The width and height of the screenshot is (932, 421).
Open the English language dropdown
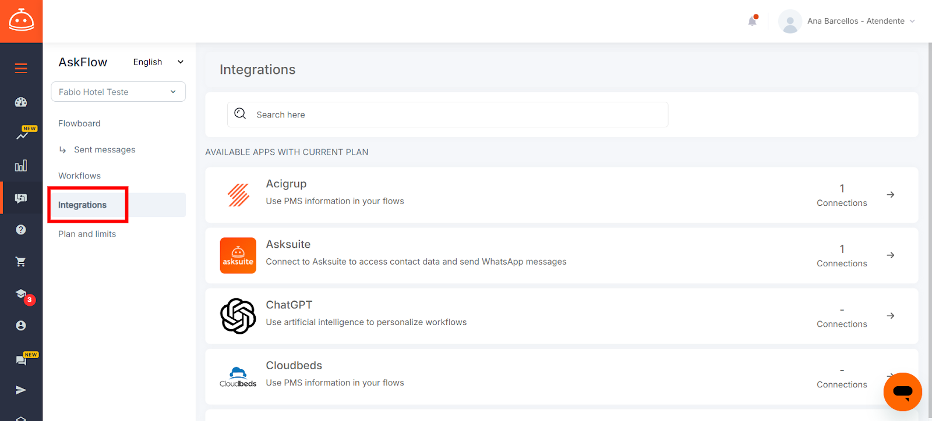(158, 62)
